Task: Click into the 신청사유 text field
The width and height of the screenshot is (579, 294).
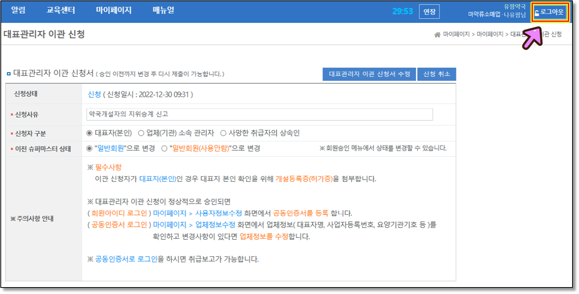Action: tap(260, 114)
